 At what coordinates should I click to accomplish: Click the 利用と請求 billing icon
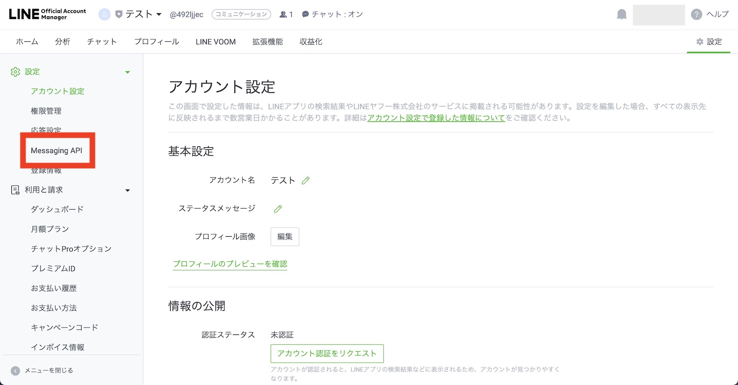(15, 190)
